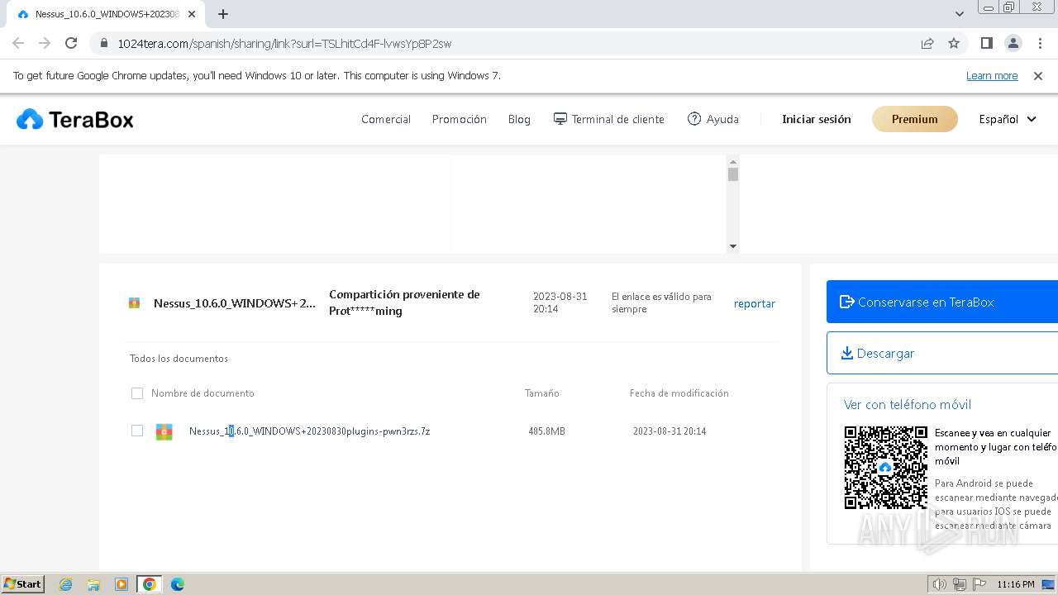
Task: Reload the page with the refresh icon
Action: point(71,43)
